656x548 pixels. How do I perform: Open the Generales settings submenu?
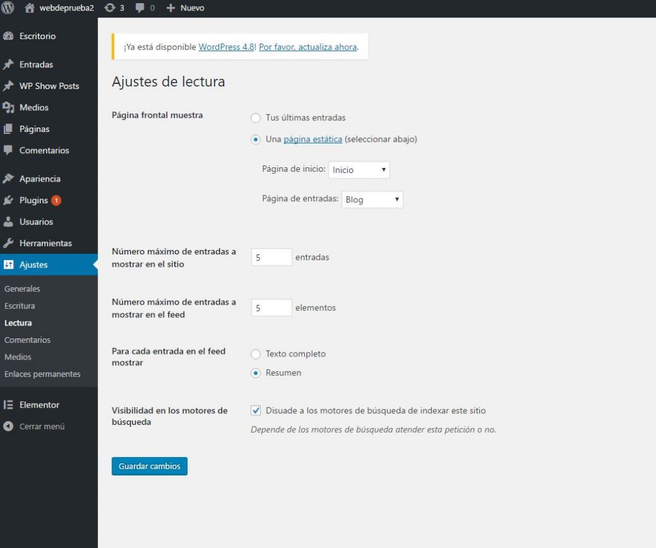coord(22,289)
